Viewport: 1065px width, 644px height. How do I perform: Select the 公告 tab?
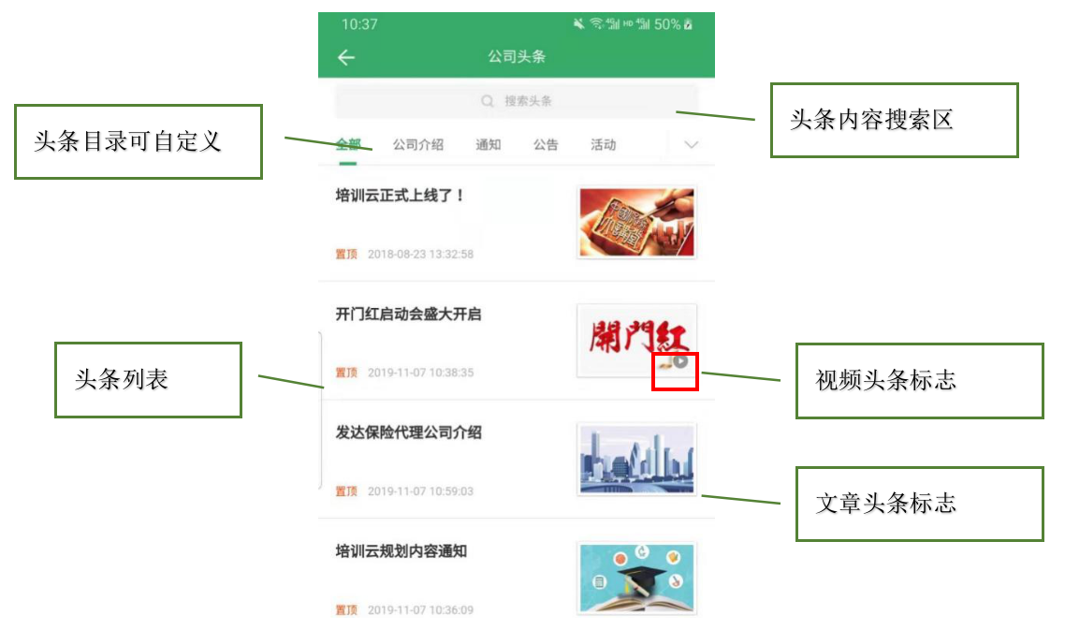click(x=546, y=145)
